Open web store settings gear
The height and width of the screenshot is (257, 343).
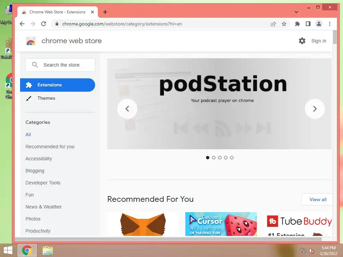(302, 41)
